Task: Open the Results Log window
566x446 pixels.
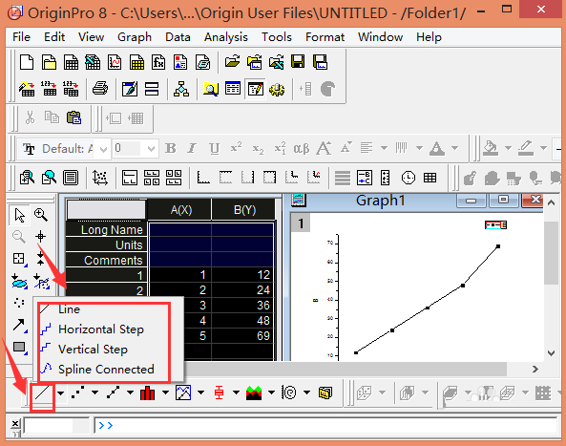Action: [x=233, y=89]
